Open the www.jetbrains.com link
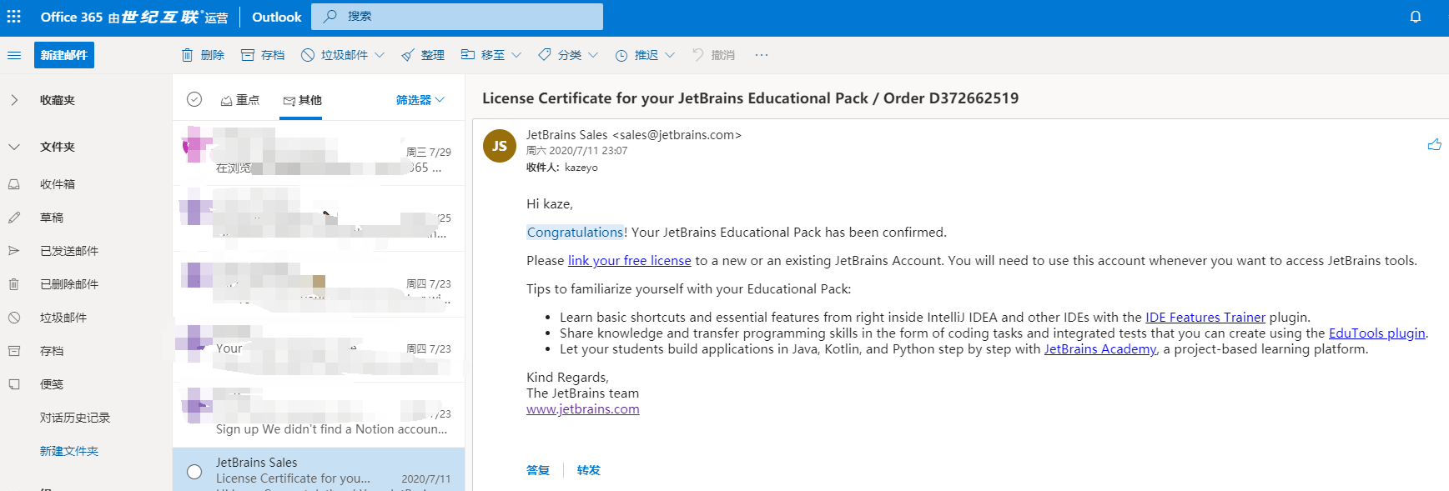Image resolution: width=1449 pixels, height=491 pixels. (x=583, y=409)
